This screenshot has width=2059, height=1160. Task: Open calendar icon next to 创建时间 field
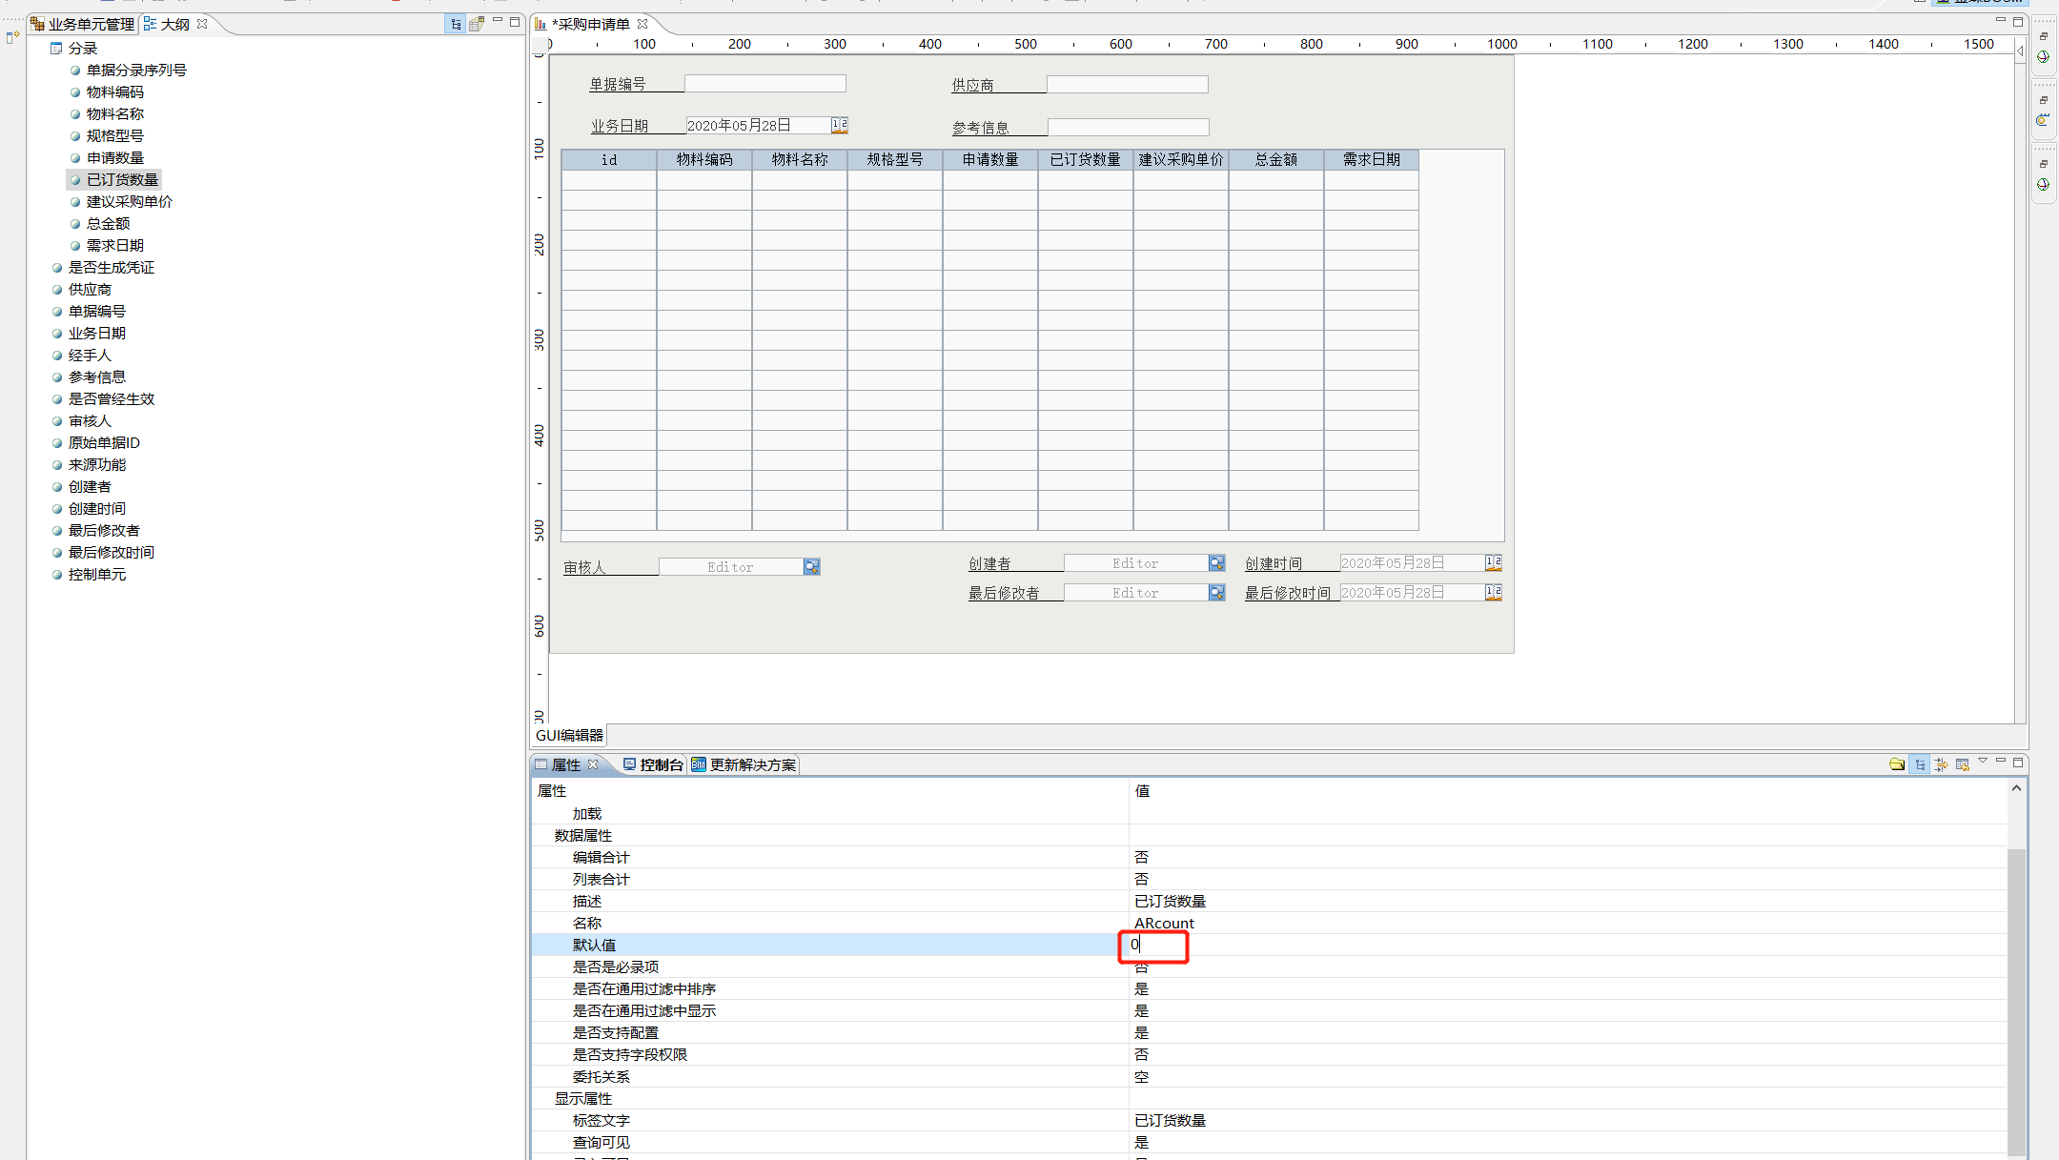click(1493, 563)
